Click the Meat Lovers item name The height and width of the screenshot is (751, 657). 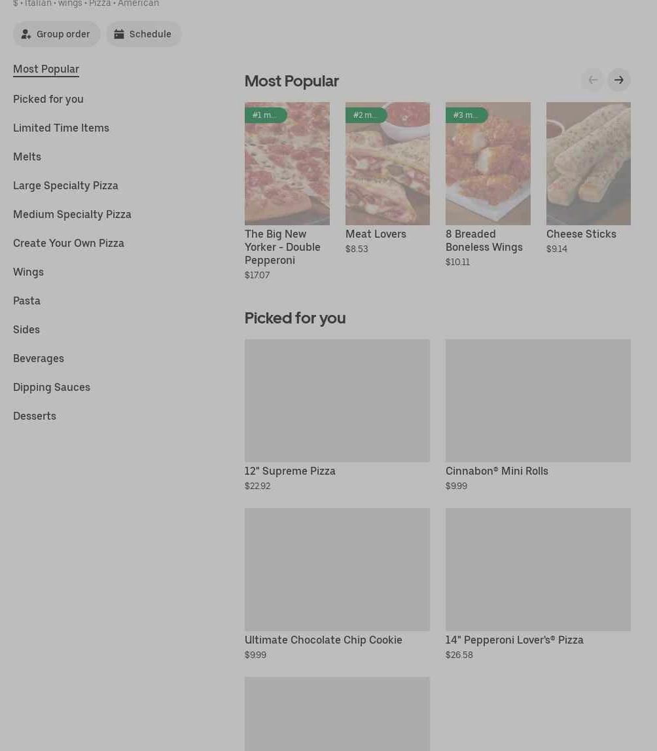pyautogui.click(x=376, y=234)
